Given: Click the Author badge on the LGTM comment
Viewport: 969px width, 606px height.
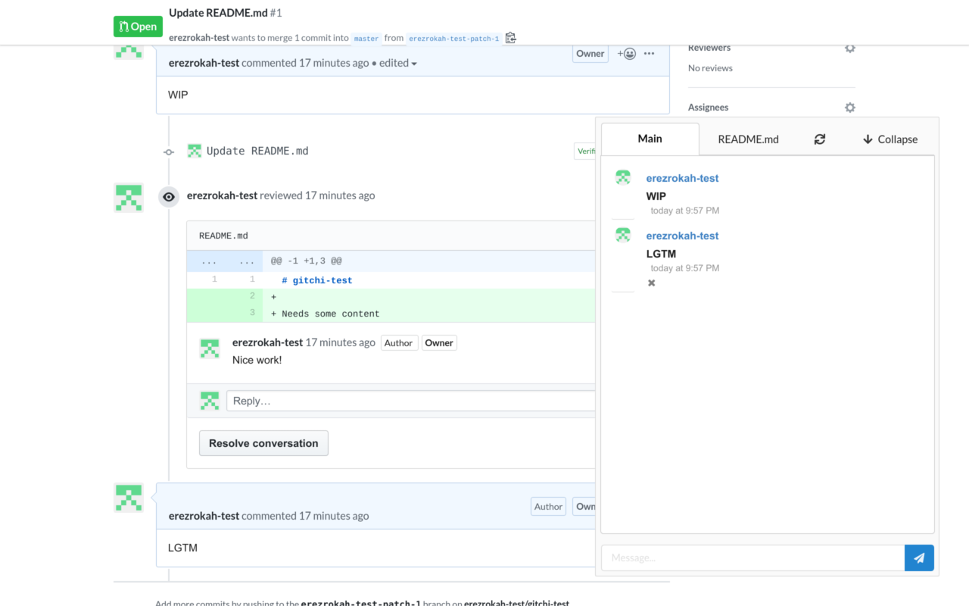Looking at the screenshot, I should point(548,507).
